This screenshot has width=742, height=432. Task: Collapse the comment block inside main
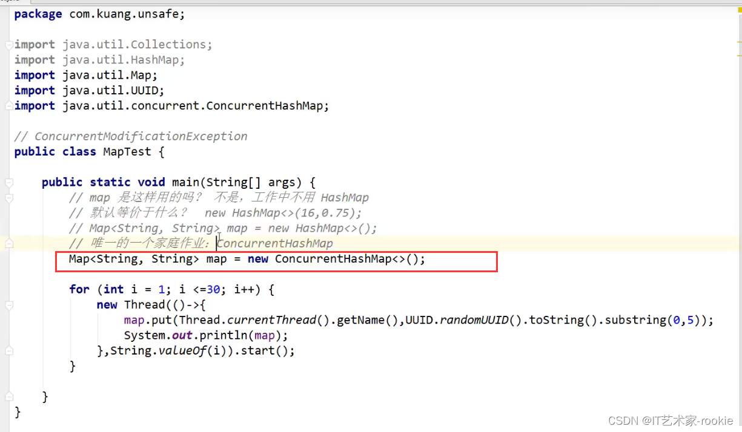point(8,198)
